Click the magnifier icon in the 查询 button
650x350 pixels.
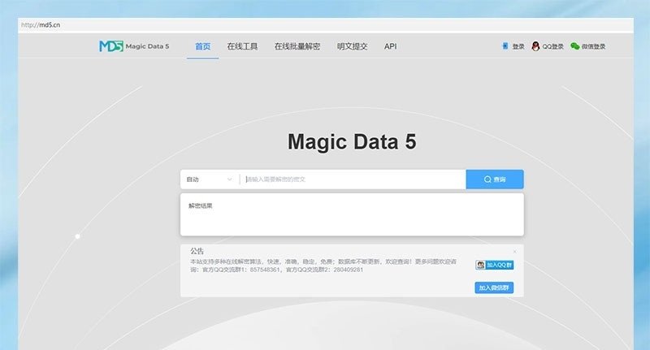point(487,179)
